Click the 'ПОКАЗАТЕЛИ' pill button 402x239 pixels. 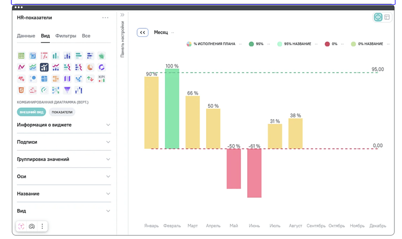(62, 112)
